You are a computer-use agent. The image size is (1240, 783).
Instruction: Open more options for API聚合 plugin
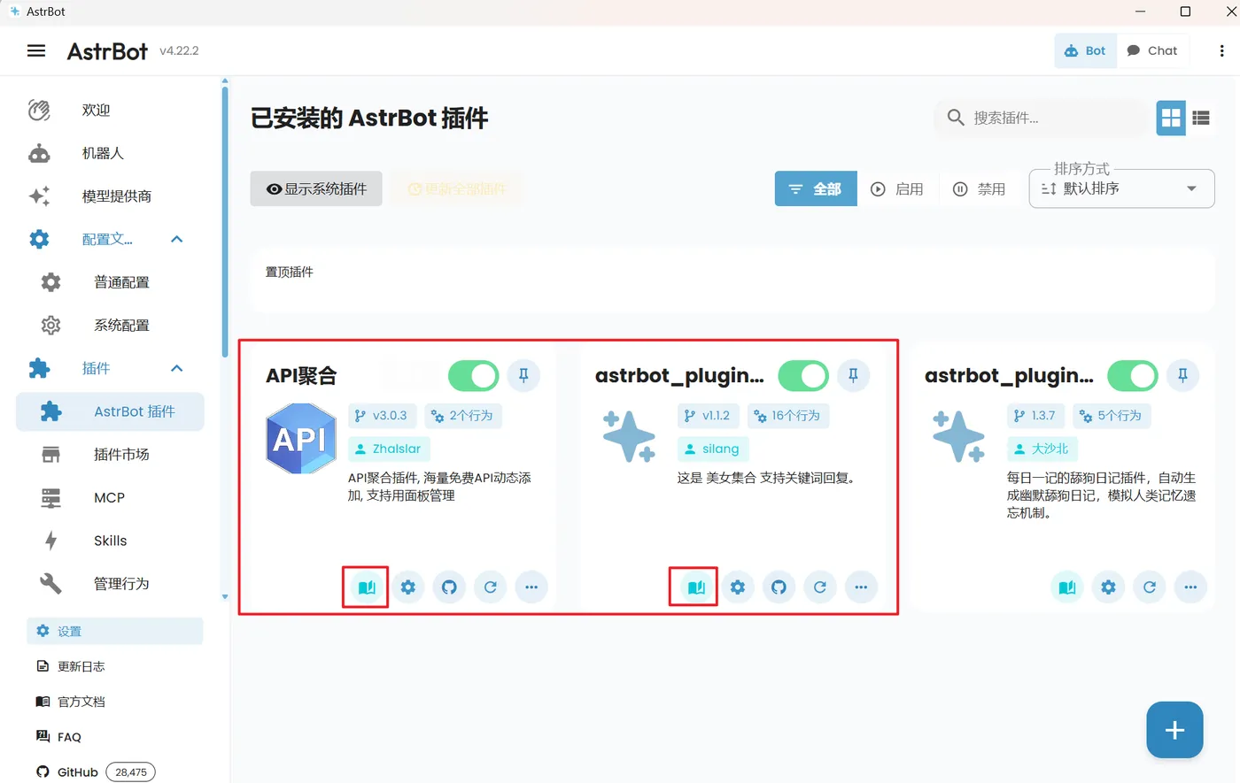(x=531, y=587)
